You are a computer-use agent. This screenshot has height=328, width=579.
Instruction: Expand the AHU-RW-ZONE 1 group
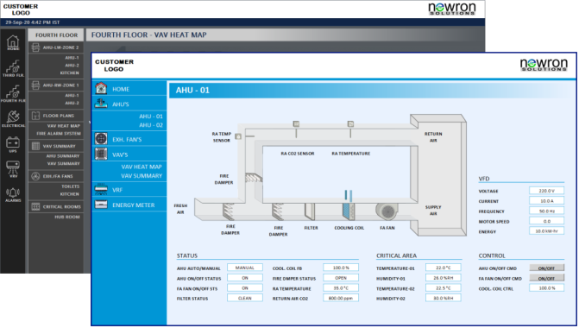coord(56,85)
